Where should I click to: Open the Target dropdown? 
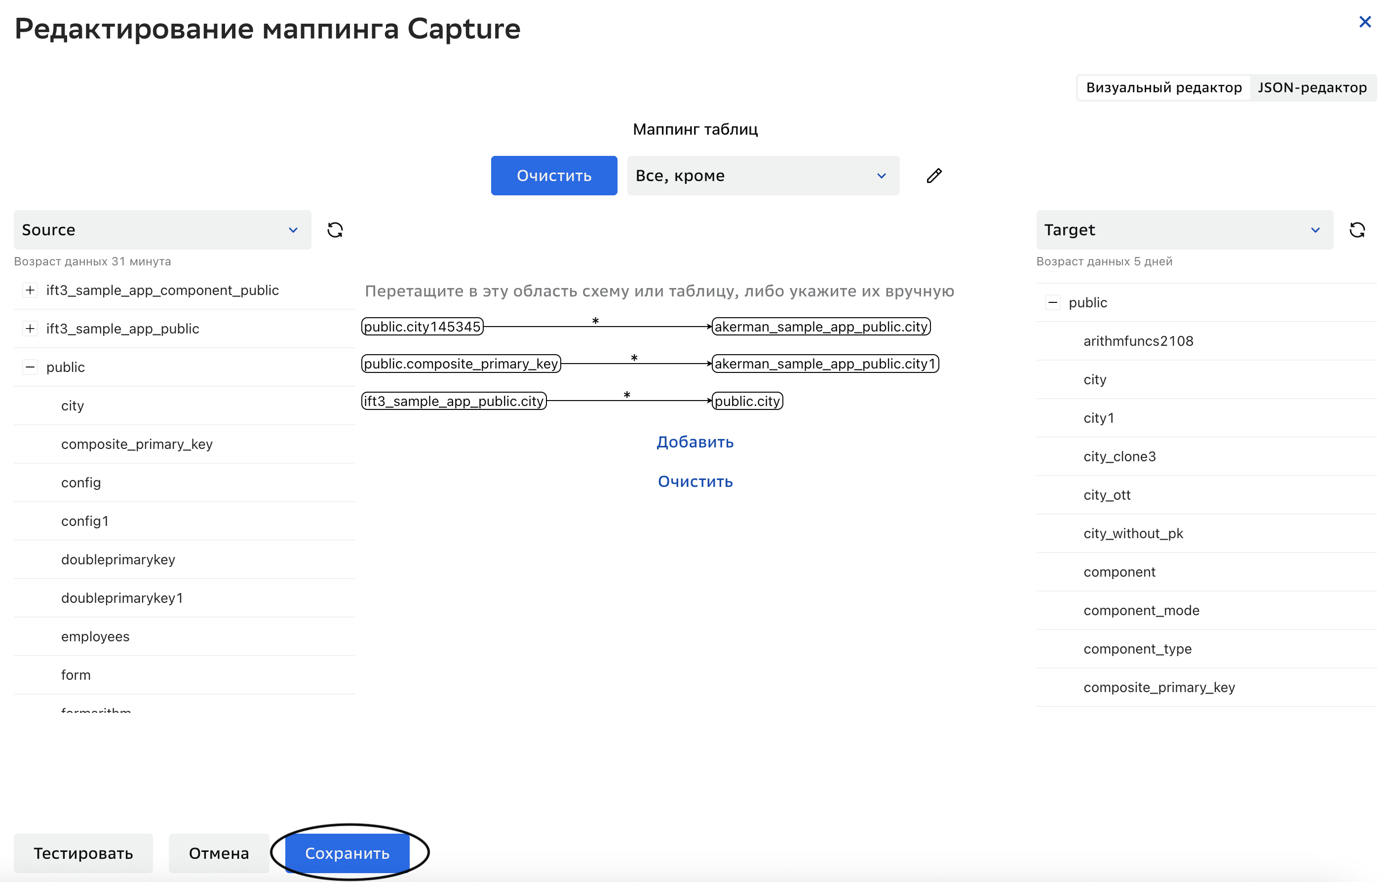coord(1184,230)
